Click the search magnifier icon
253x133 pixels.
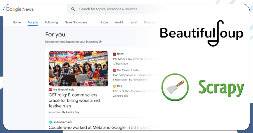click(x=73, y=9)
